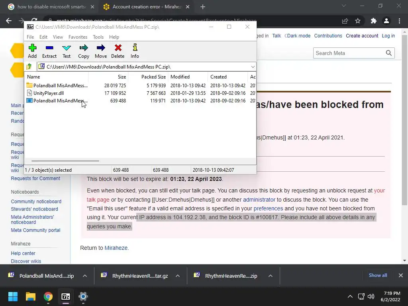
Task: Open Chrome extensions puzzle icon
Action: (374, 21)
